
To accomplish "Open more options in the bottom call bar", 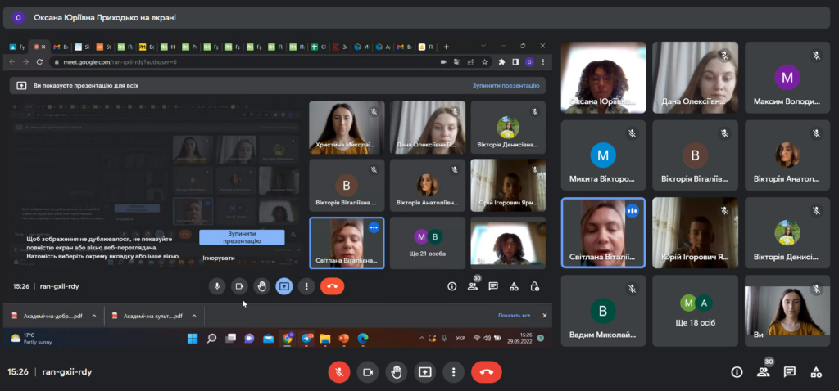I will (452, 371).
